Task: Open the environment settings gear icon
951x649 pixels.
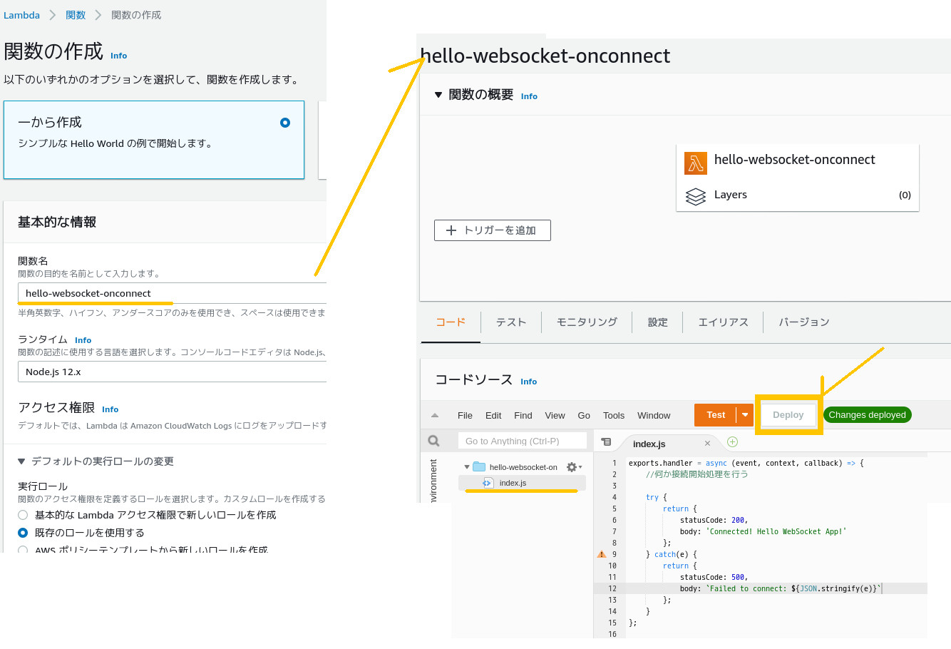Action: point(573,467)
